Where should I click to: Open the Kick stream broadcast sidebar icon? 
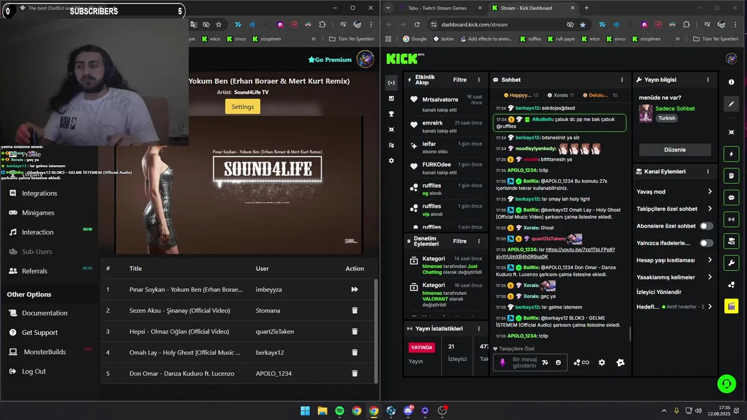391,83
